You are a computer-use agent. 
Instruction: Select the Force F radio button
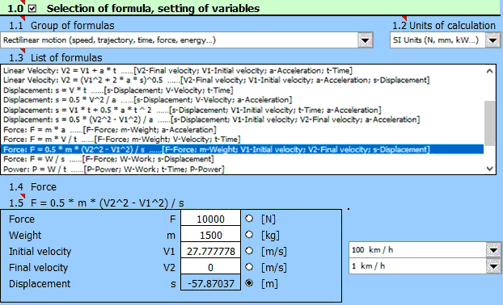[x=249, y=219]
